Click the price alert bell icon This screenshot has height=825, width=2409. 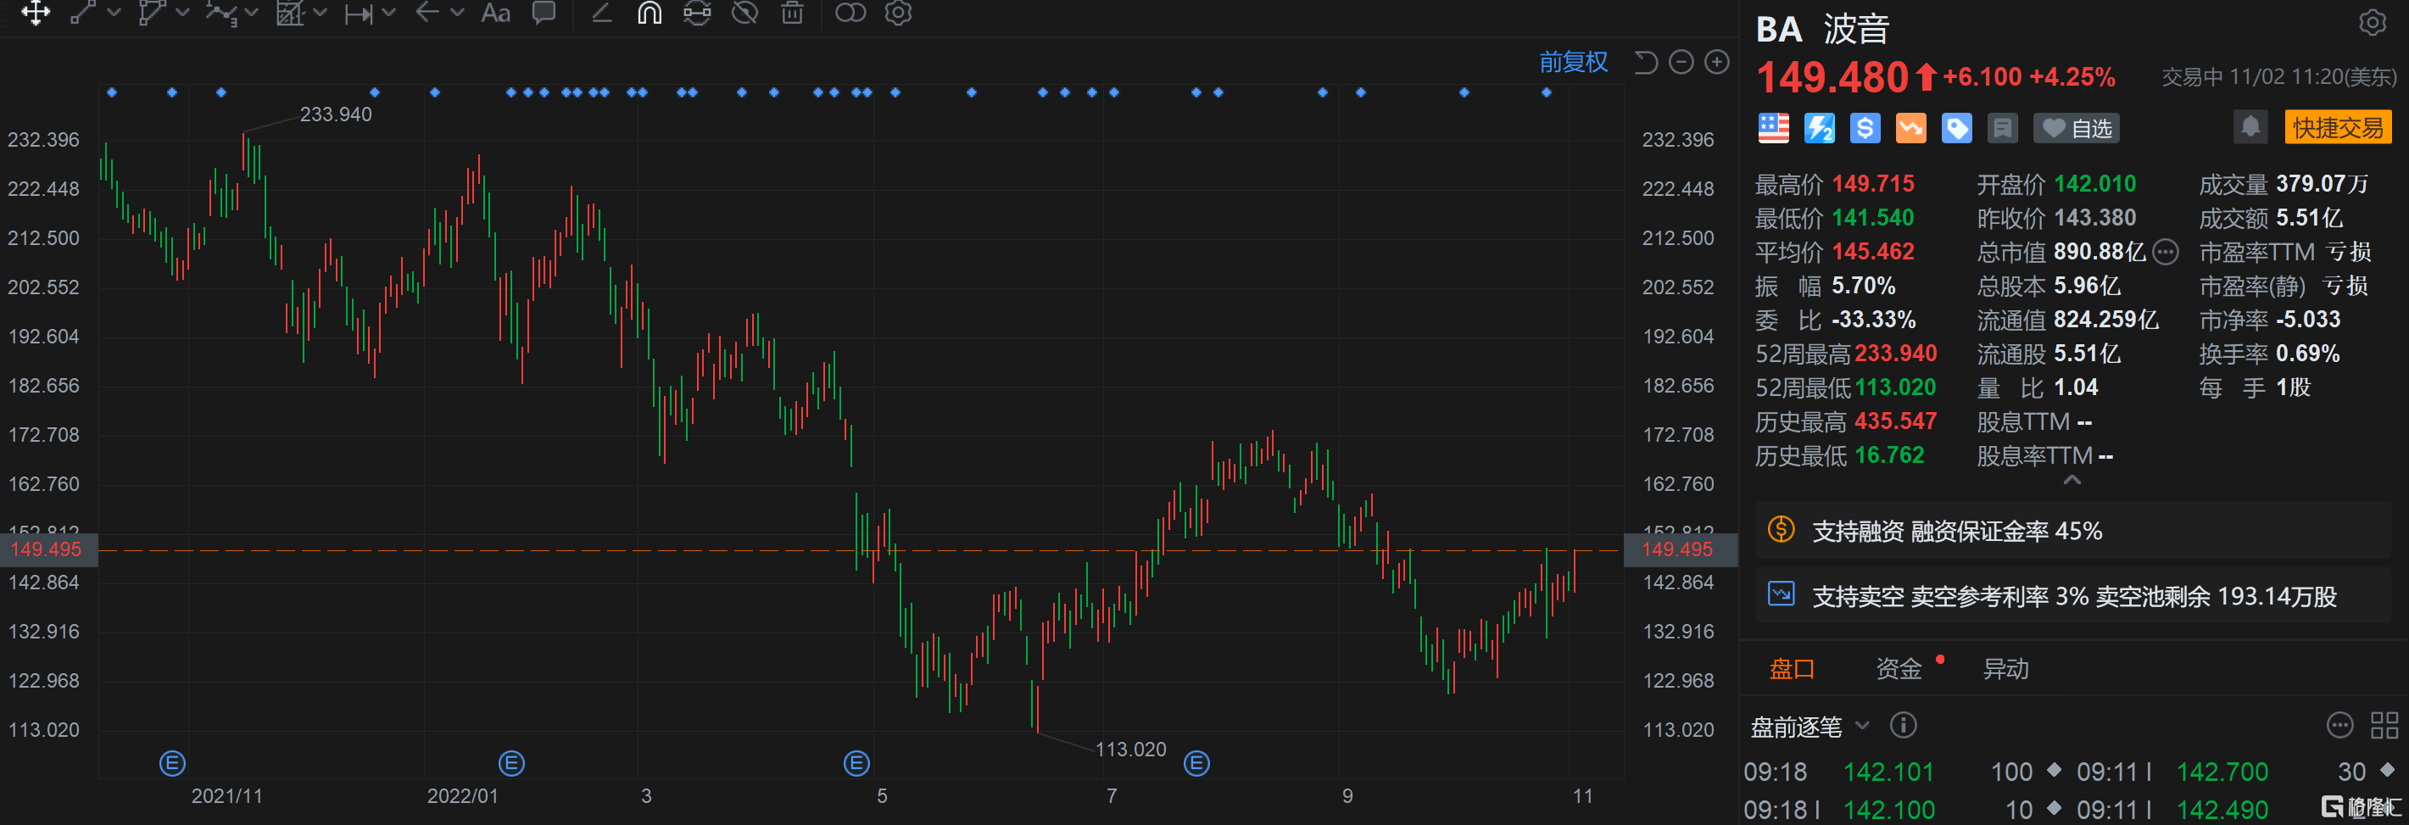[x=2250, y=126]
